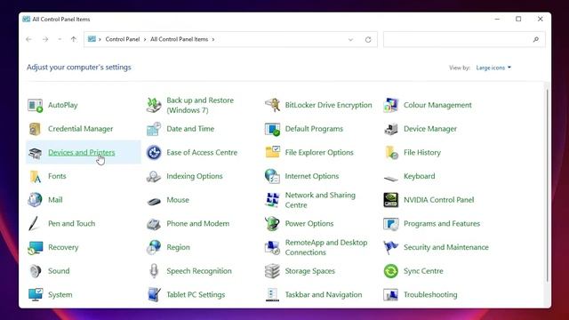Click the Device Manager text link
The image size is (569, 320).
tap(430, 129)
